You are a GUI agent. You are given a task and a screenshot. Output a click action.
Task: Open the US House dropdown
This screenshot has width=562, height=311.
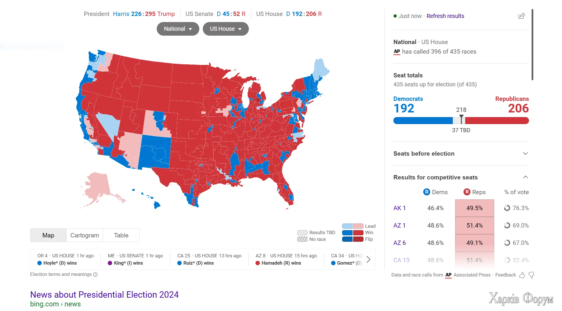click(226, 29)
